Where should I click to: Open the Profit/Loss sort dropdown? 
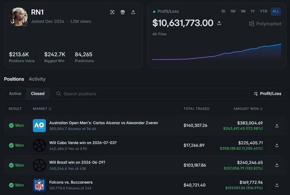coord(268,93)
